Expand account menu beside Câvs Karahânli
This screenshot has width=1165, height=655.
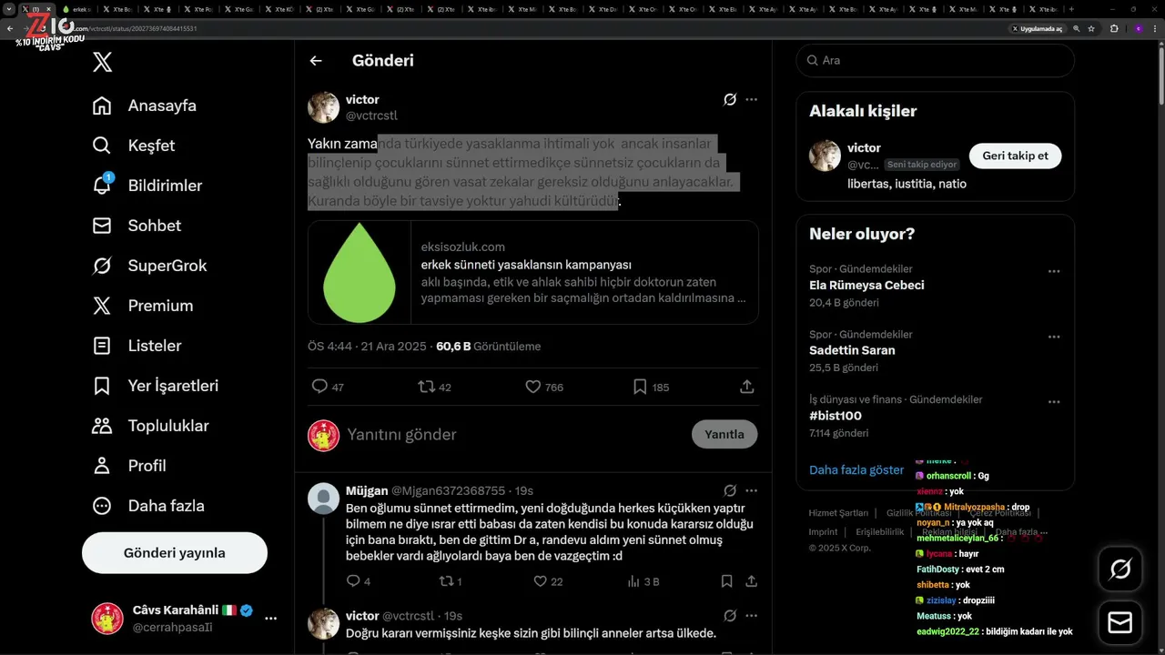click(x=270, y=619)
